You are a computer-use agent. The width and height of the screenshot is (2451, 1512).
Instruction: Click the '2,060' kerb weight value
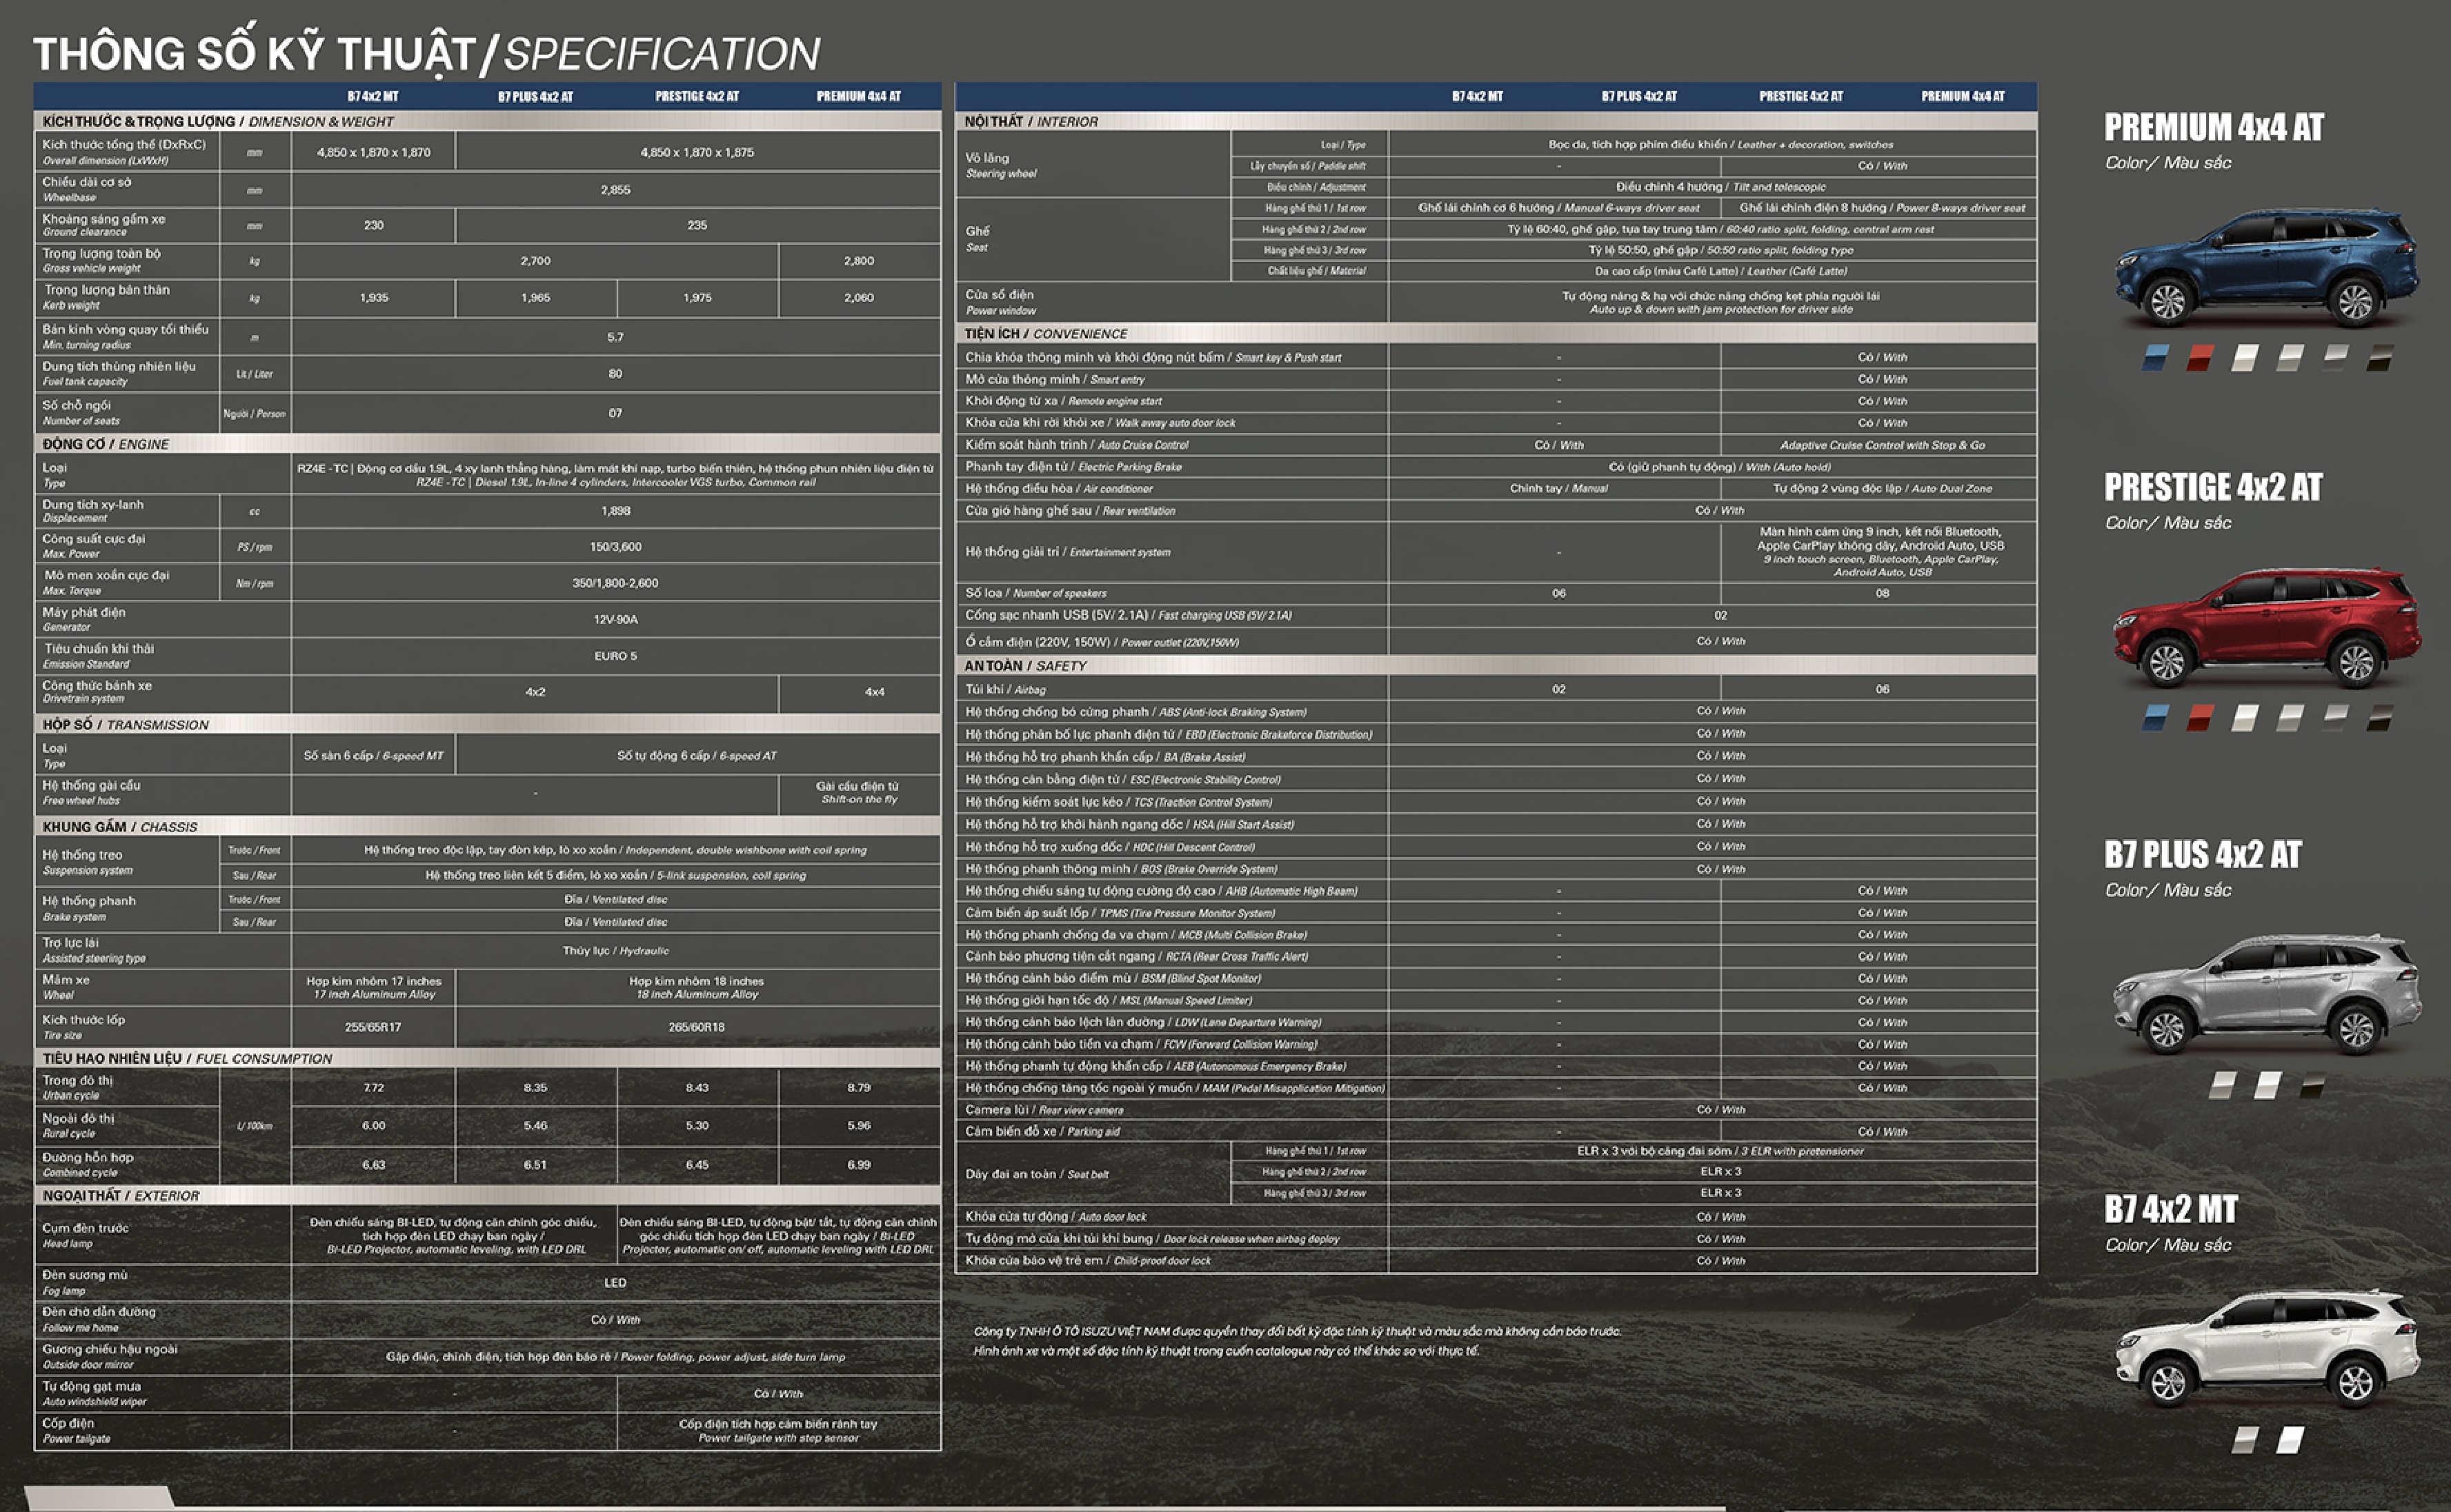click(x=858, y=297)
